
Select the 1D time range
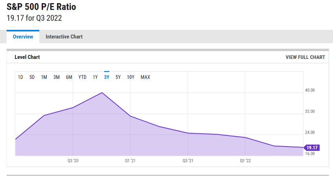pos(20,77)
